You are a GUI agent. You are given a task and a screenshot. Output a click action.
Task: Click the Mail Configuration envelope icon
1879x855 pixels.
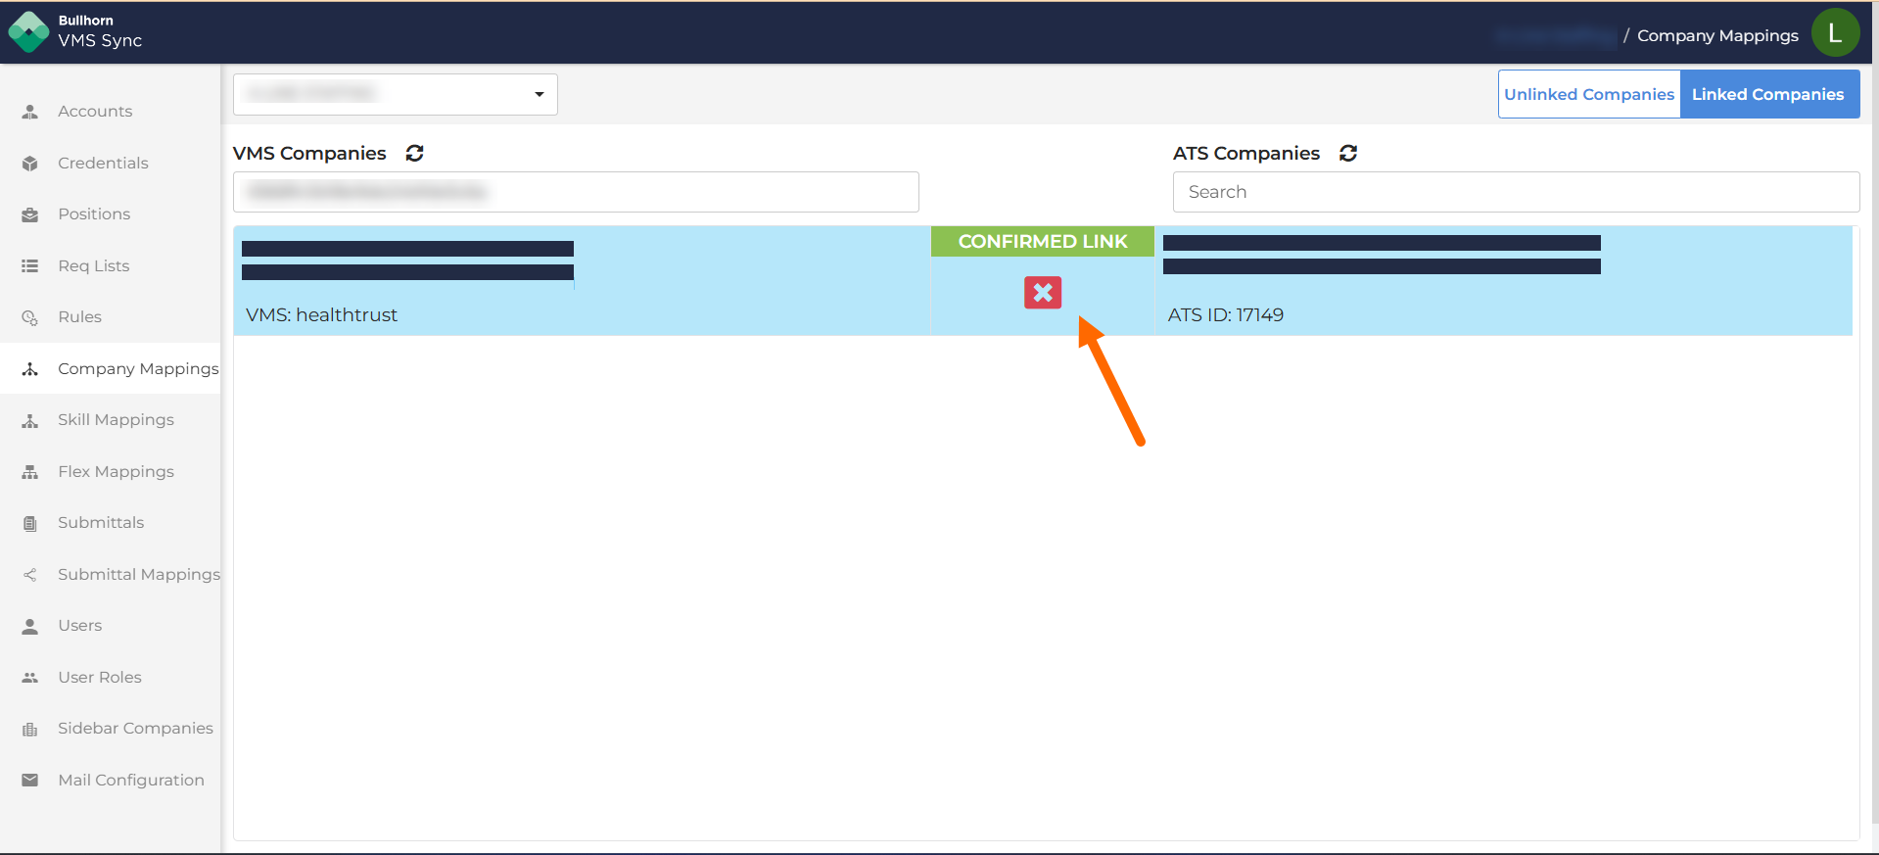(x=30, y=781)
